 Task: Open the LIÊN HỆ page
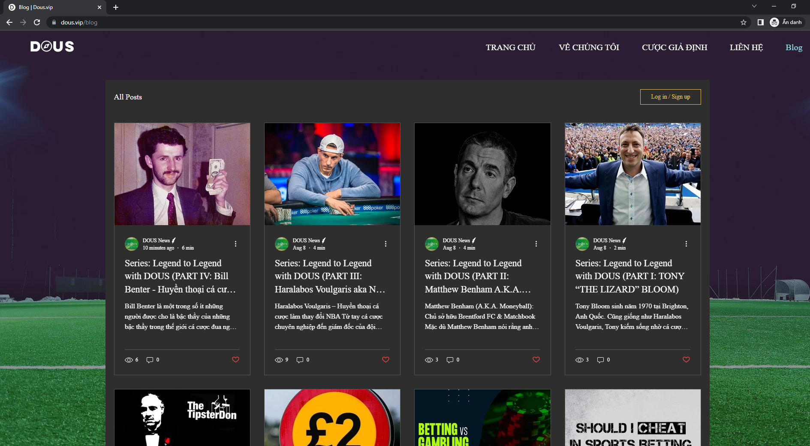tap(746, 47)
